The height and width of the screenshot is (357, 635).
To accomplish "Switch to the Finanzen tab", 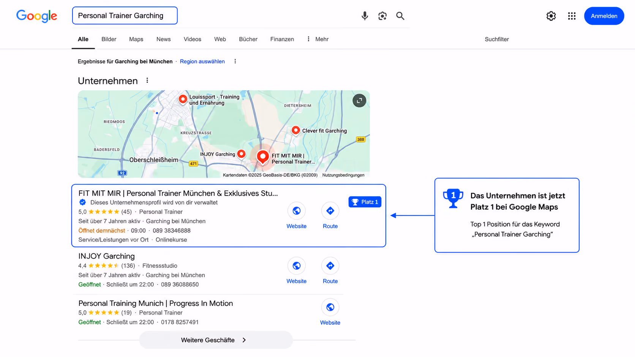I will (282, 39).
